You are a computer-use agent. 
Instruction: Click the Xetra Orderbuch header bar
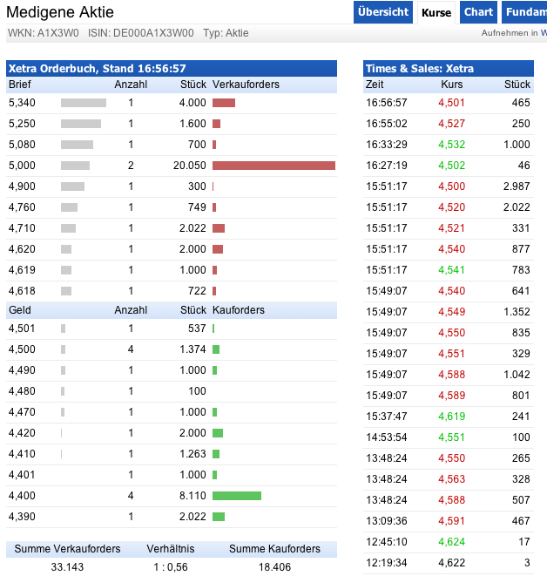point(171,68)
